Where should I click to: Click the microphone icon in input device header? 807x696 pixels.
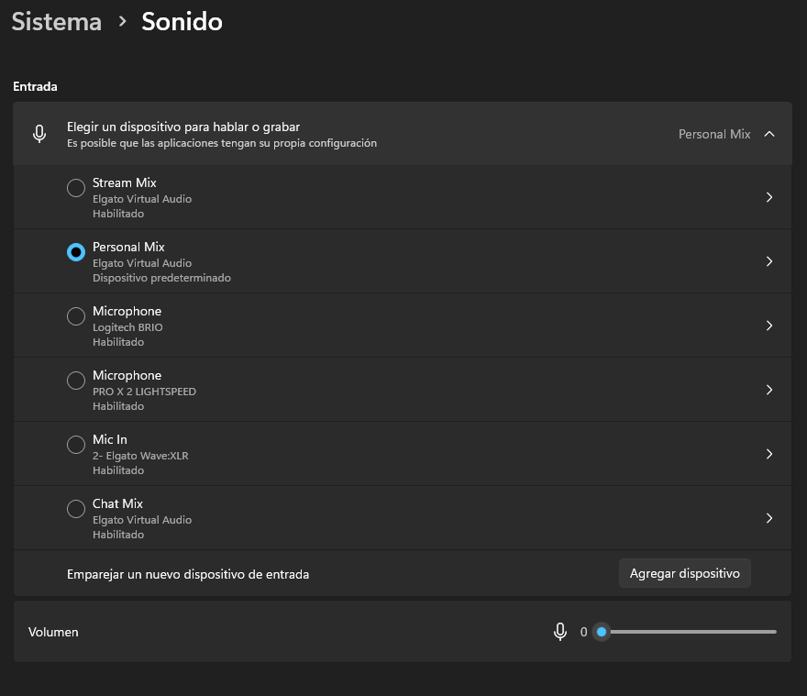coord(39,134)
